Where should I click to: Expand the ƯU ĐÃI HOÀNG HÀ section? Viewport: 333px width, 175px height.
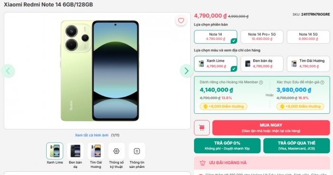262,163
